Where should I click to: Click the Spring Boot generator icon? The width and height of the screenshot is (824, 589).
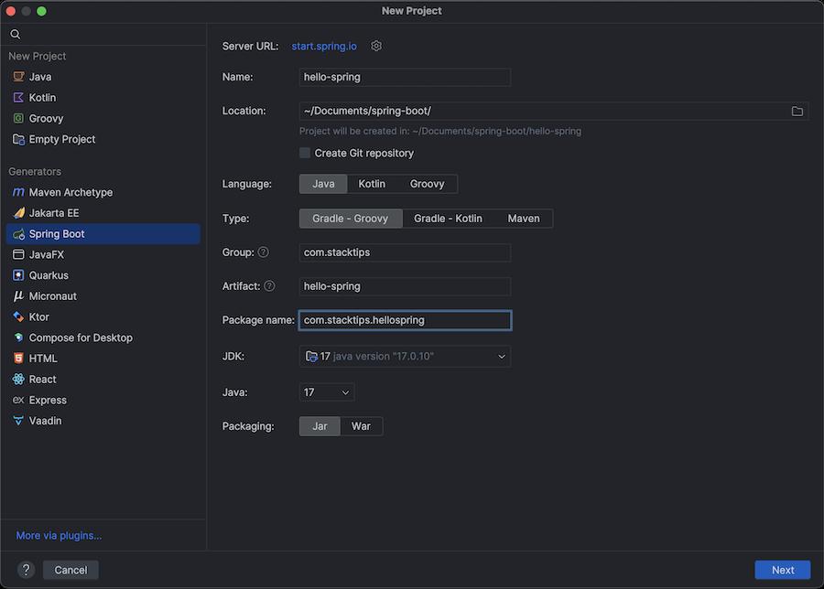coord(18,233)
